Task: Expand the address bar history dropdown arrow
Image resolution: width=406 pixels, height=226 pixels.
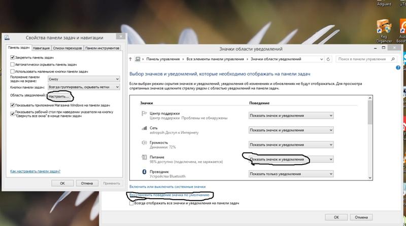Action: [321, 59]
